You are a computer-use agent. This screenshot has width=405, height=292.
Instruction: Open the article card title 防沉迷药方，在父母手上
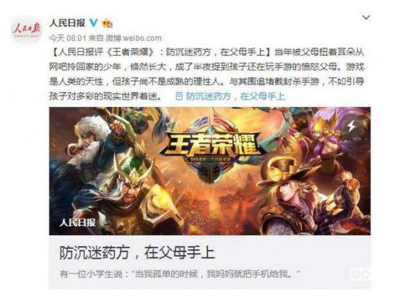click(137, 252)
